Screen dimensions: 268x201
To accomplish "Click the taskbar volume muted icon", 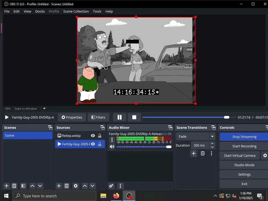I will (234, 196).
